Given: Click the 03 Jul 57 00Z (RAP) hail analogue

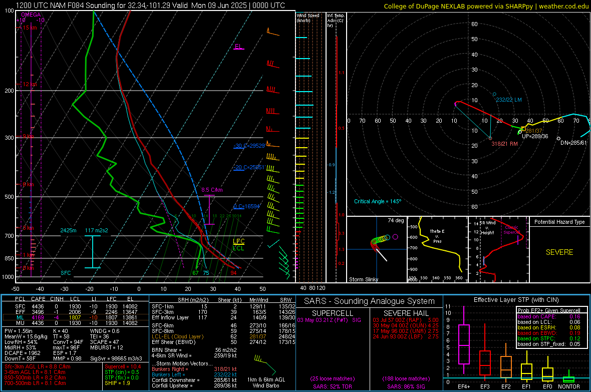Looking at the screenshot, I should (406, 320).
